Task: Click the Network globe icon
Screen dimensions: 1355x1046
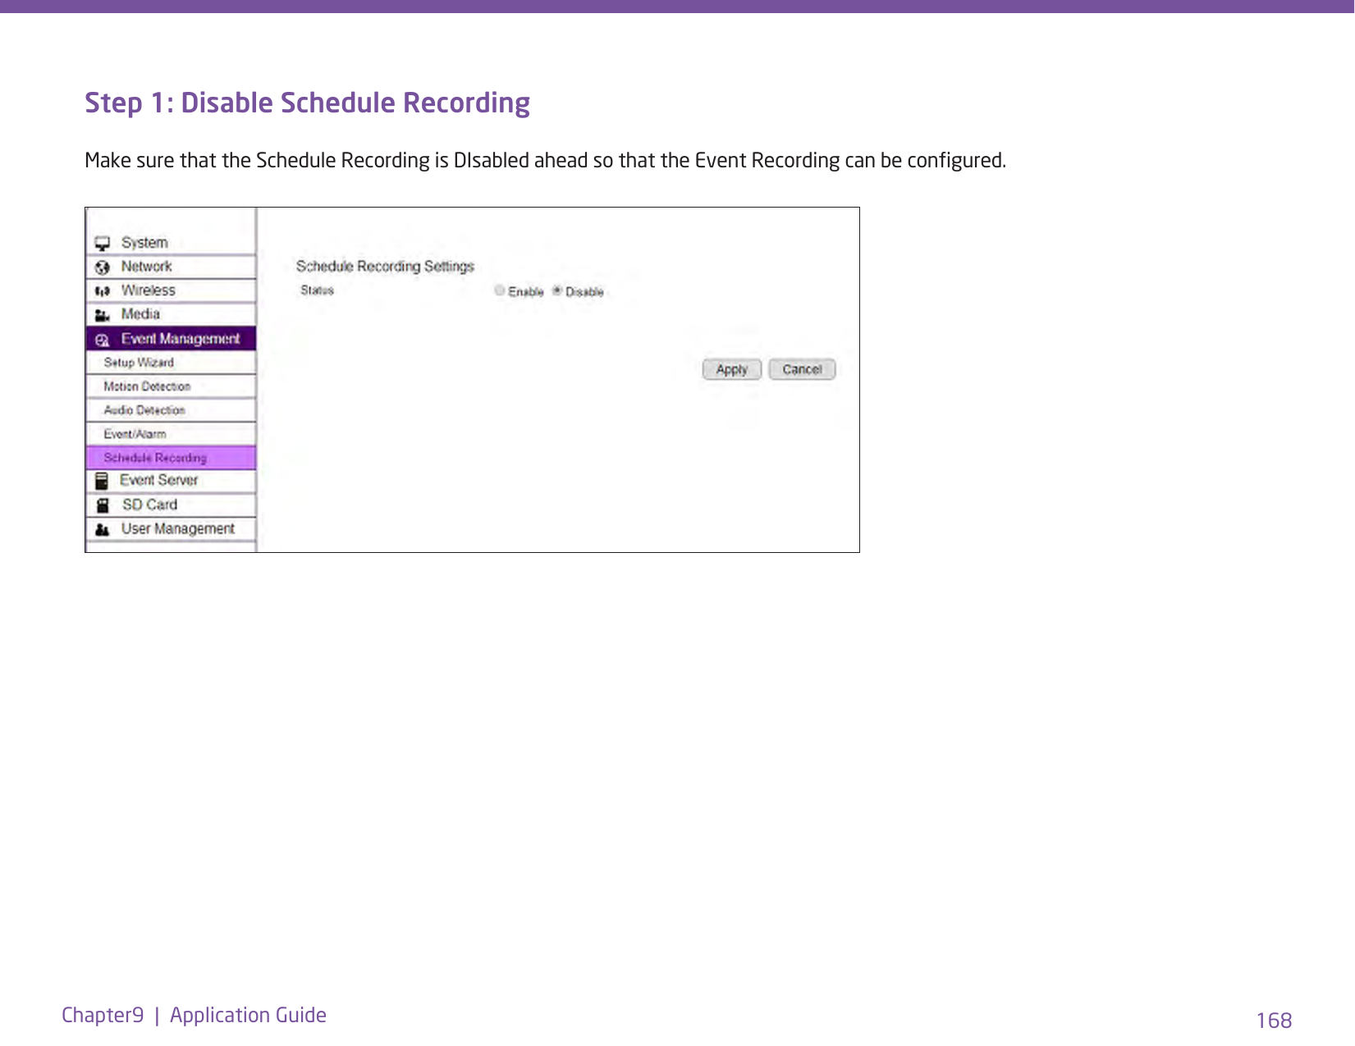Action: click(103, 267)
